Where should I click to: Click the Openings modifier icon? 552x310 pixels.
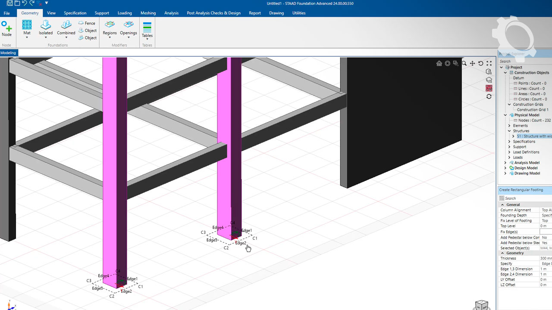[x=129, y=28]
